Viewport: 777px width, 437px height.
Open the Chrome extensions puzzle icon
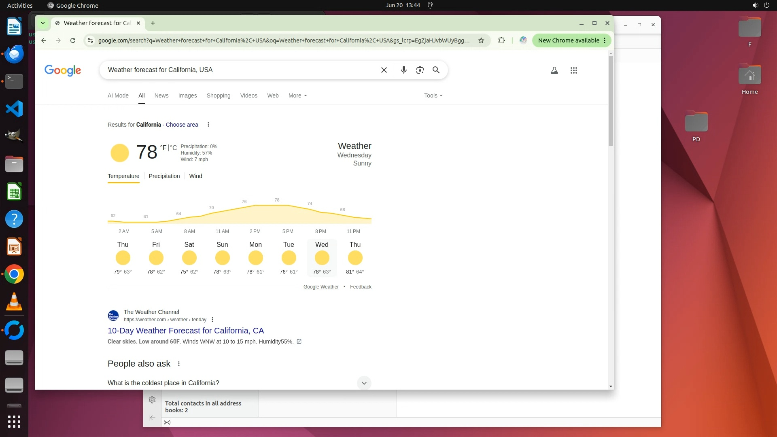pyautogui.click(x=501, y=40)
